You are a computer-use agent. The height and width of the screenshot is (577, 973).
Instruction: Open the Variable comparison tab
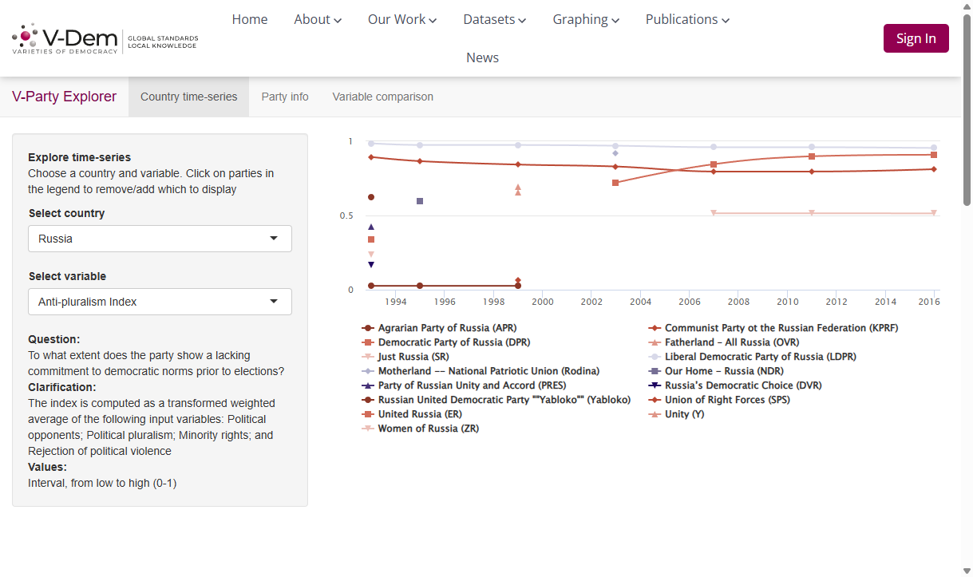pyautogui.click(x=383, y=97)
